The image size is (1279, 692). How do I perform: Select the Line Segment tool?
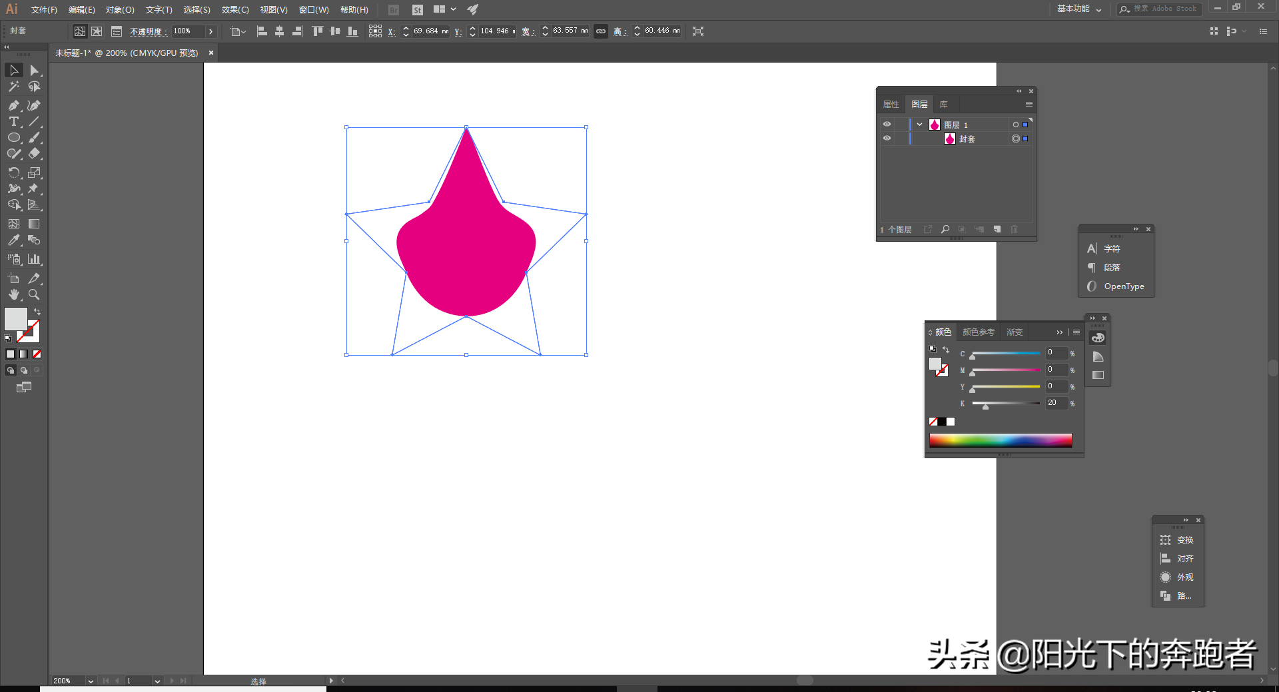pyautogui.click(x=34, y=121)
